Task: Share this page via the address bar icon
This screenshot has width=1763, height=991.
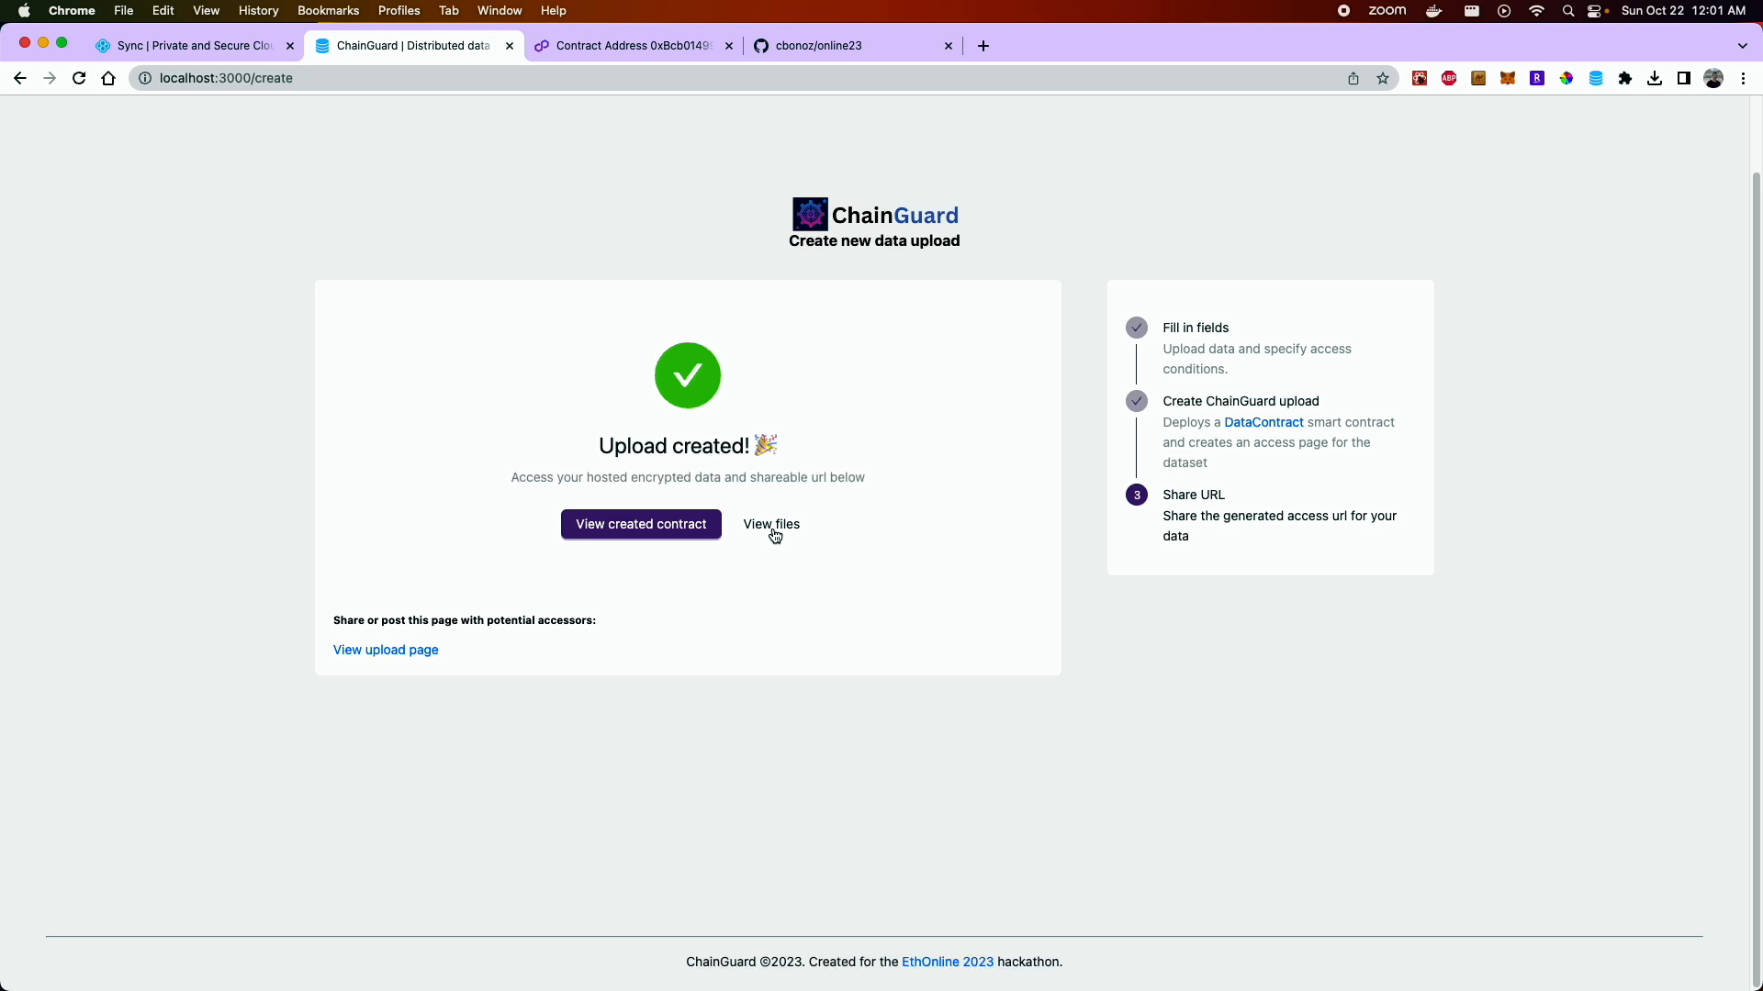Action: tap(1353, 78)
